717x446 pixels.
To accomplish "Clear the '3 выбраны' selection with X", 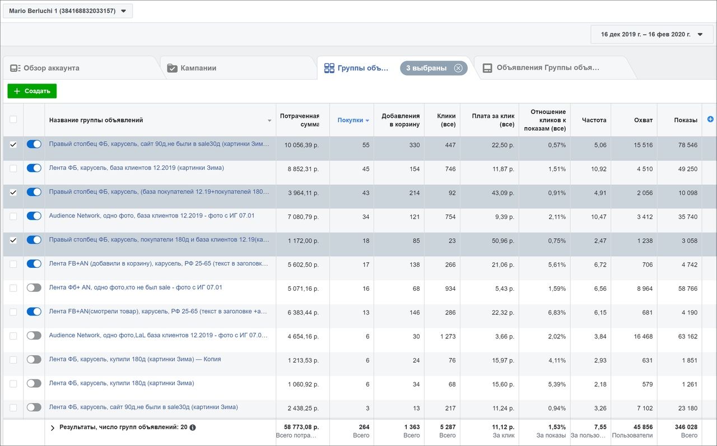I will (x=458, y=68).
